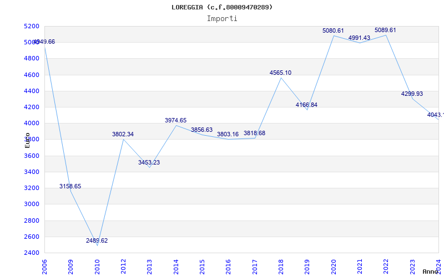Viewport: 444px width, 277px height.
Task: Click the y-axis tick 3200
Action: (32, 188)
